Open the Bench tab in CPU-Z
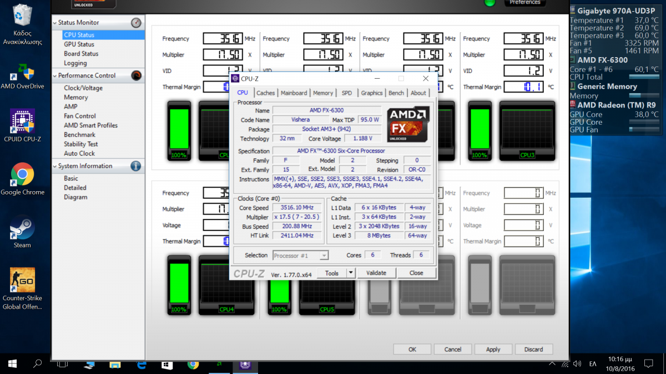This screenshot has width=666, height=374. [x=396, y=93]
